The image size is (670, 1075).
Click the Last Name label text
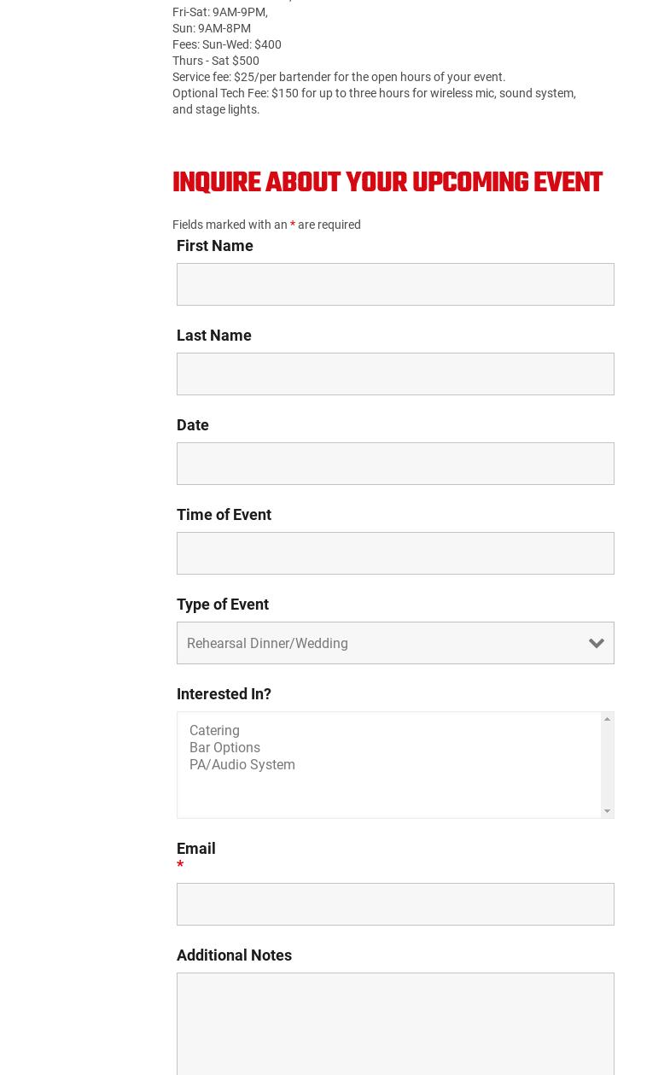[x=214, y=336]
